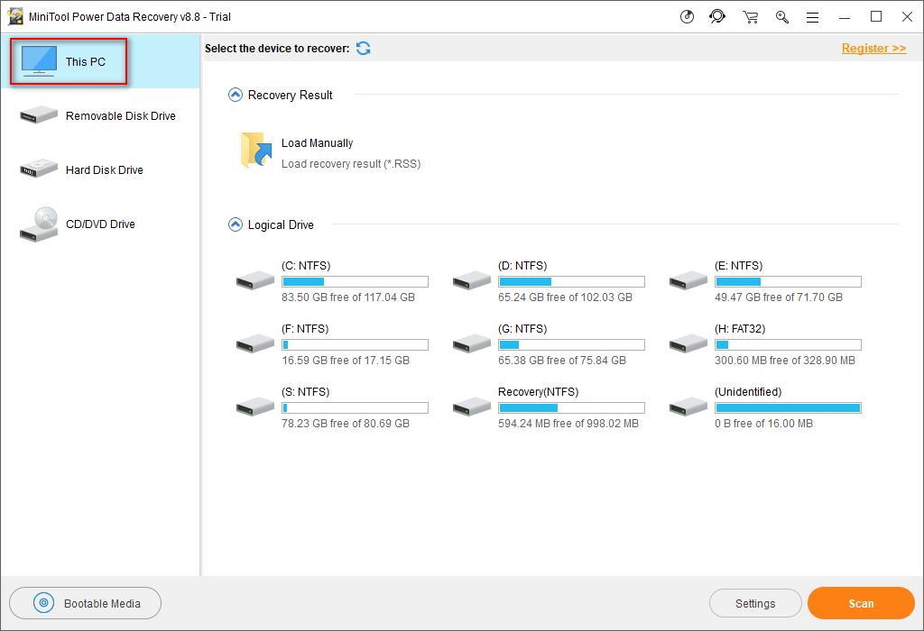This screenshot has height=631, width=924.
Task: Click '16.59 GB free of 17.15 GB'
Action: [x=346, y=361]
